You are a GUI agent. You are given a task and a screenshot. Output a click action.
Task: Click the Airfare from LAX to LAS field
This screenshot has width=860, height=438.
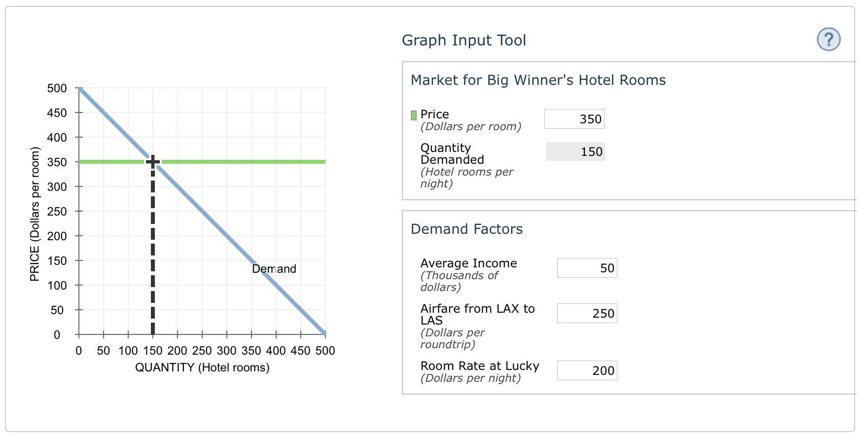click(x=587, y=313)
